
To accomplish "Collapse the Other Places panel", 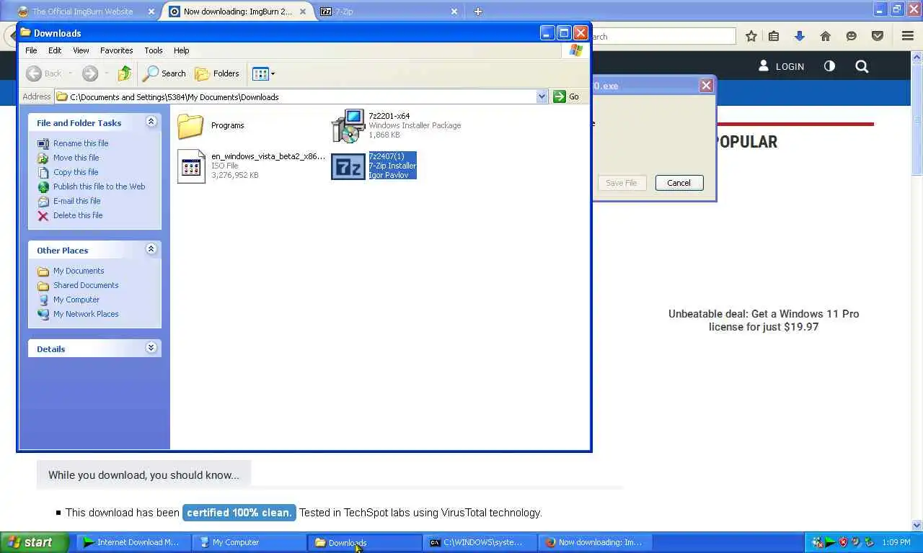I will 151,249.
